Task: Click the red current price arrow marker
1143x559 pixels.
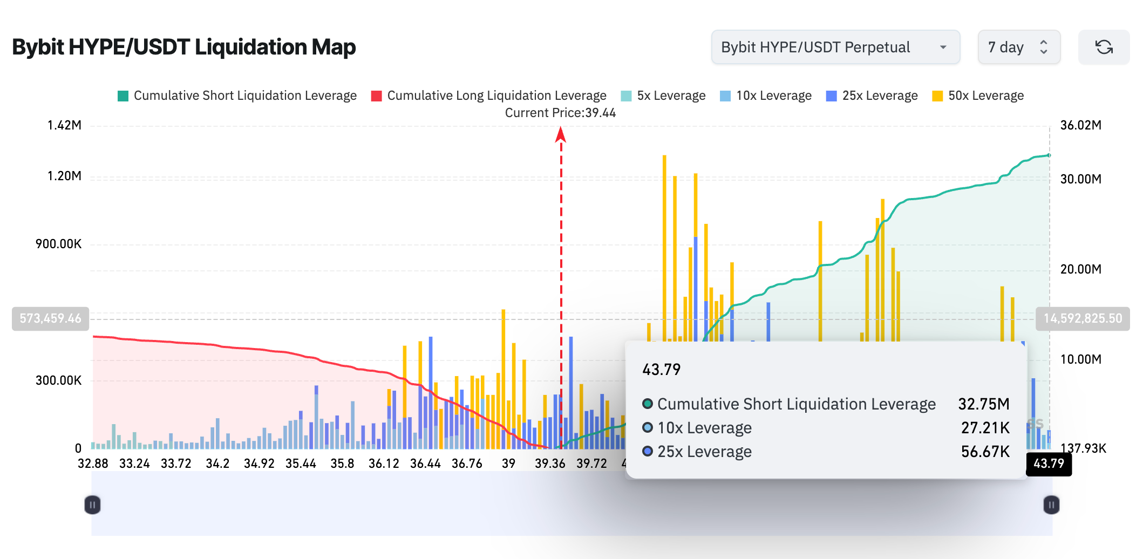Action: click(561, 134)
